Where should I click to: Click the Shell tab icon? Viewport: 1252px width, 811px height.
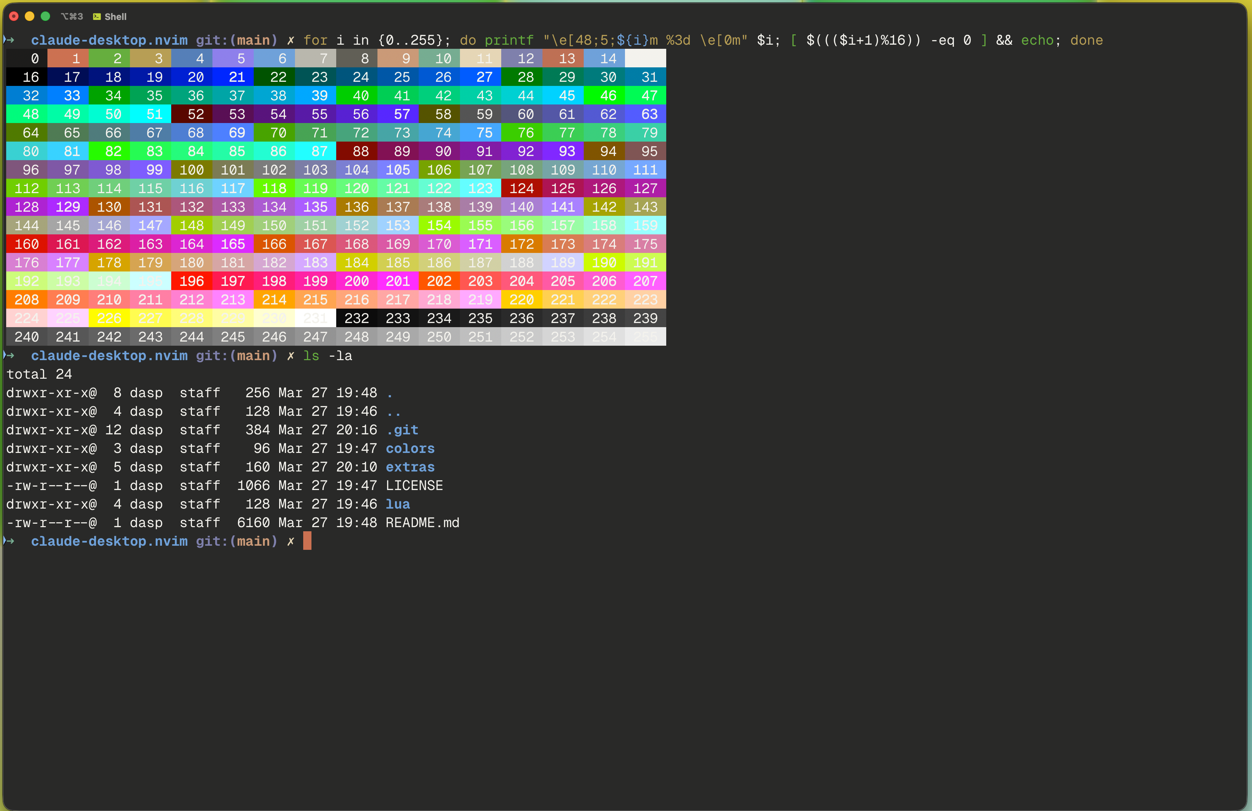click(97, 17)
